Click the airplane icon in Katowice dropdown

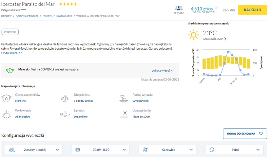(x=145, y=150)
